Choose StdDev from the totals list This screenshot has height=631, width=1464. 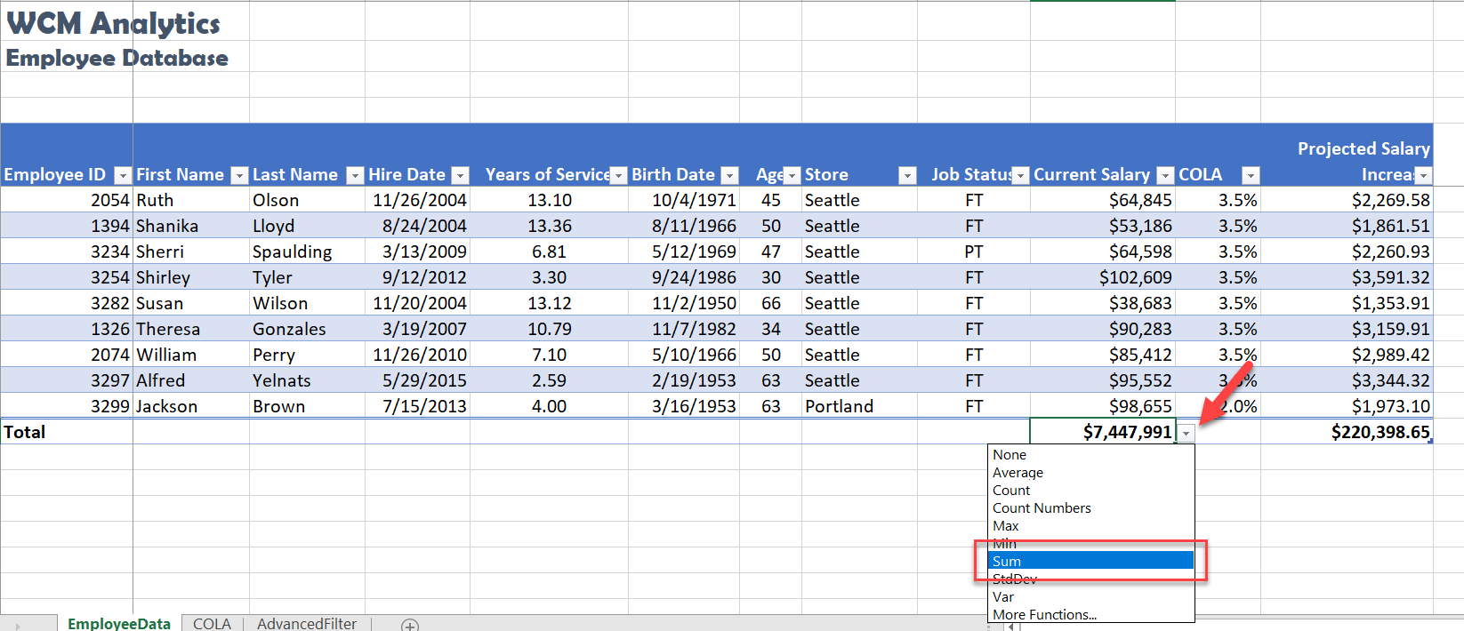pos(1091,579)
